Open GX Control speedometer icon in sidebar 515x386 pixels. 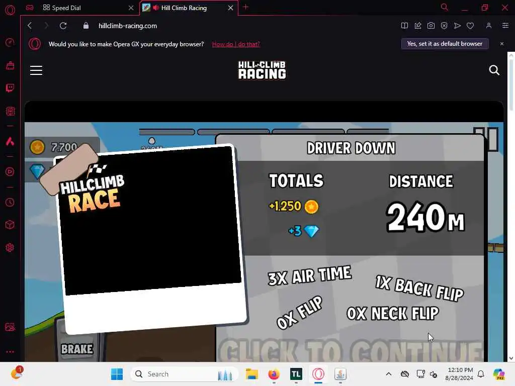pos(10,42)
